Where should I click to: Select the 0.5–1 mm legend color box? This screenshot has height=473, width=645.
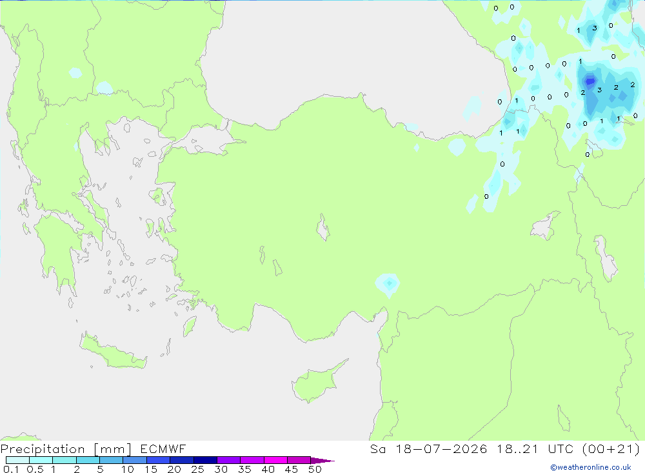pos(41,460)
